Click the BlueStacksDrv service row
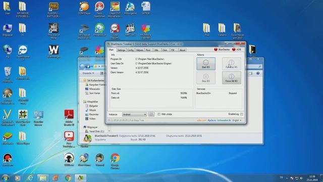Viewport: 323px width, 182px height. pos(217,93)
